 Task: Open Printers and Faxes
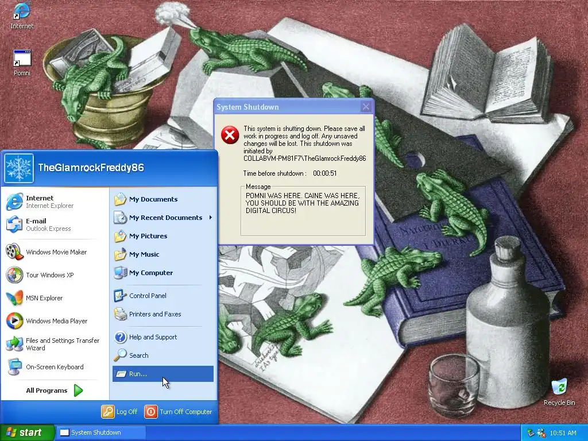[163, 314]
